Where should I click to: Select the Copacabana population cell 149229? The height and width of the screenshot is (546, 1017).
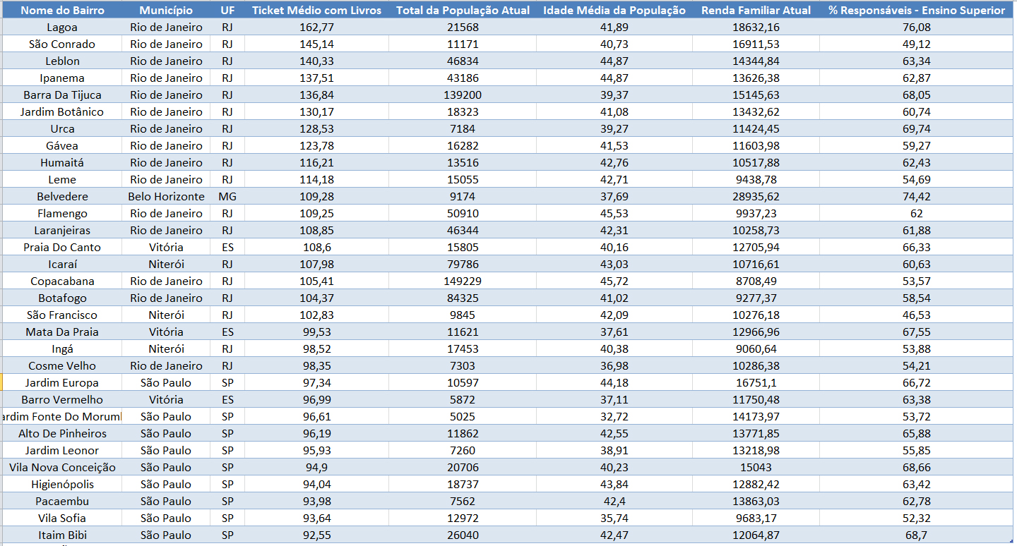(x=463, y=281)
